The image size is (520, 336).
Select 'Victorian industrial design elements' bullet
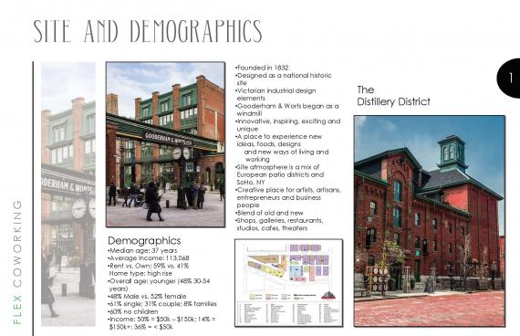276,94
